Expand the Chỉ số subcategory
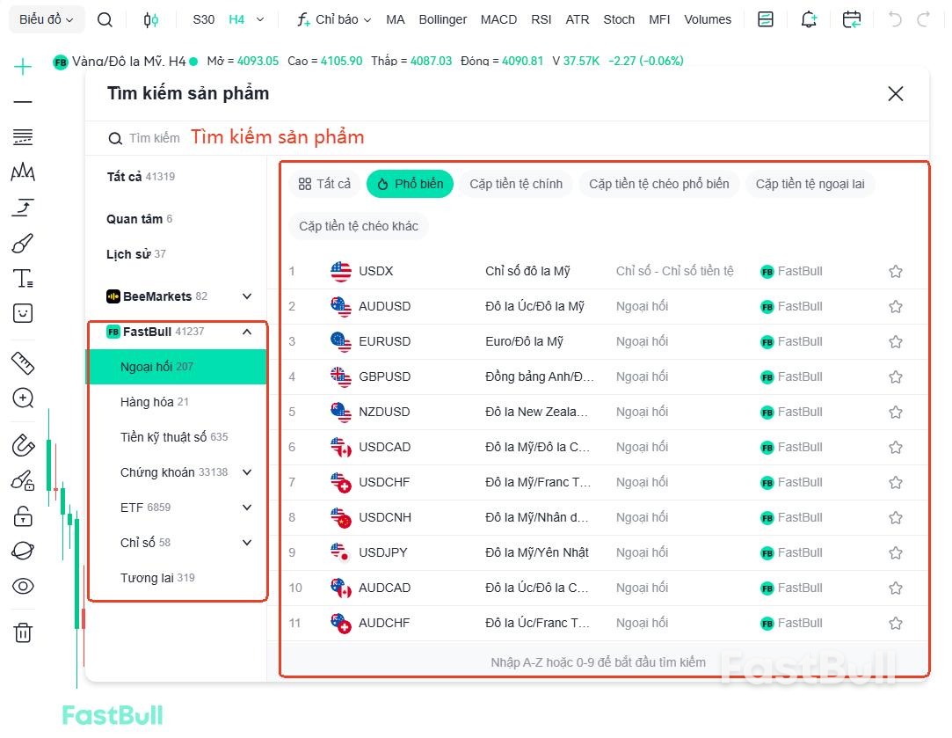Screen dimensions: 952x738 246,543
